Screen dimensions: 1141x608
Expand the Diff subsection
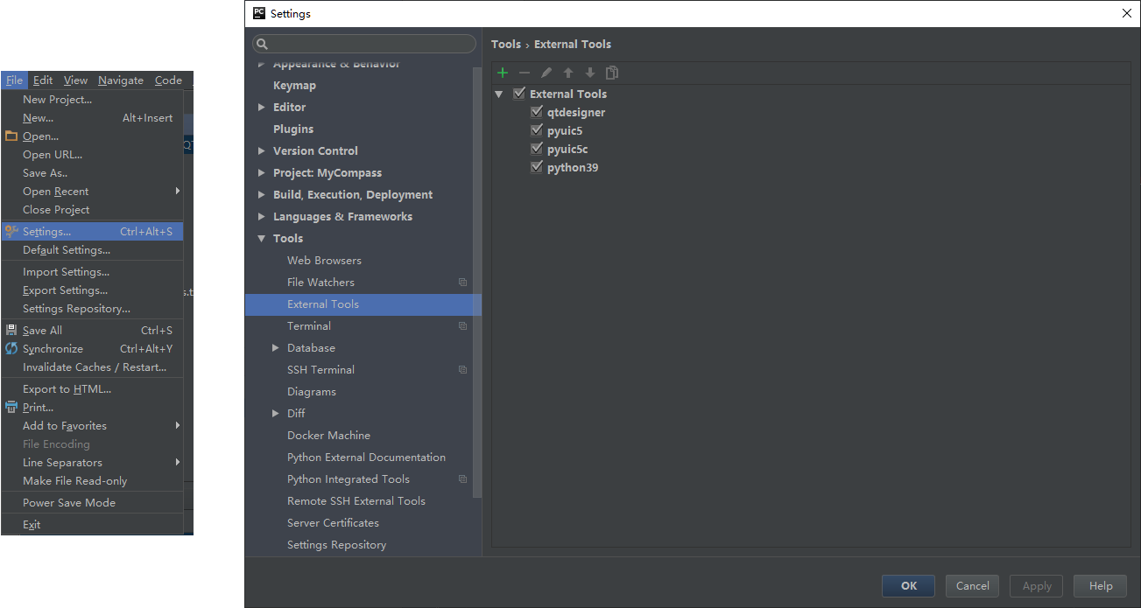pos(276,414)
